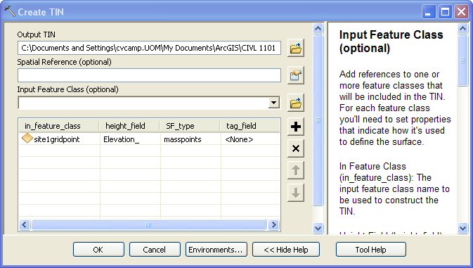Move row up arrow icon
The image size is (473, 268).
pos(296,170)
